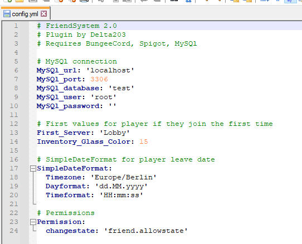Collapse the SimpleDateFormat fold block
The height and width of the screenshot is (244, 302).
pos(33,169)
